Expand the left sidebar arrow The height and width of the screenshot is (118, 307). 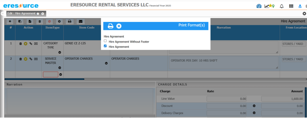(x=2, y=14)
